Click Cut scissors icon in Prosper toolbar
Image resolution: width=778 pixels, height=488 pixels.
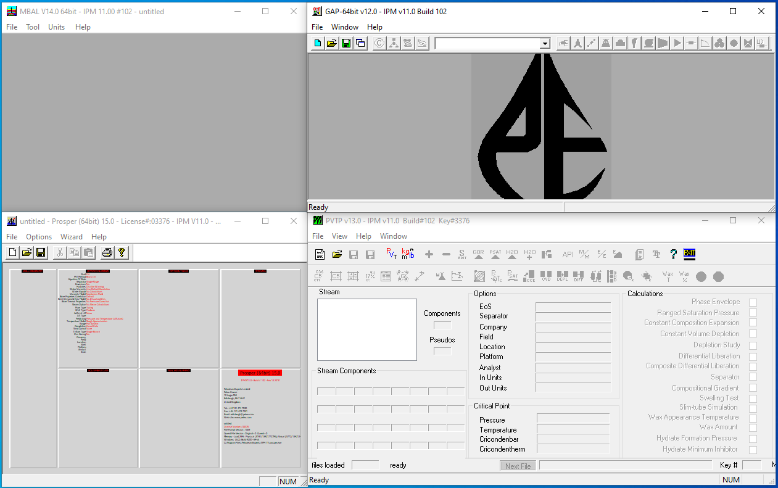[x=60, y=252]
